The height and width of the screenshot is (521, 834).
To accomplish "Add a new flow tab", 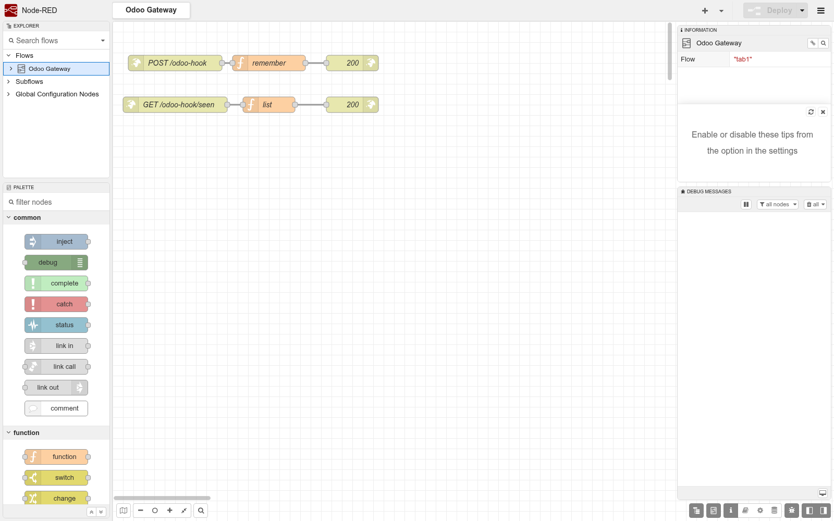I will [705, 10].
